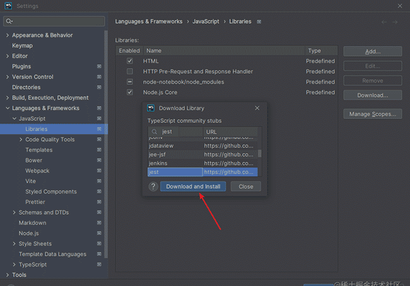The width and height of the screenshot is (410, 286).
Task: Click project icon next to Vite
Action: click(x=99, y=181)
